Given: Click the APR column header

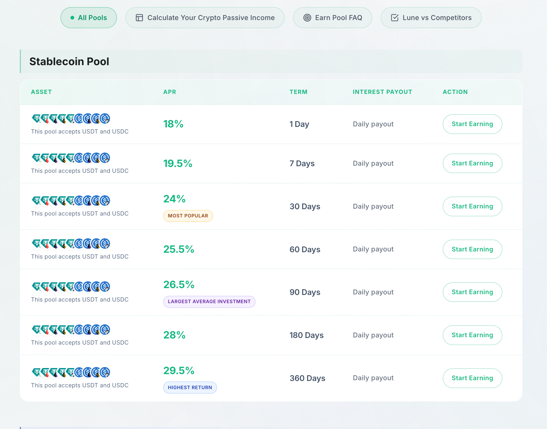Looking at the screenshot, I should coord(169,92).
